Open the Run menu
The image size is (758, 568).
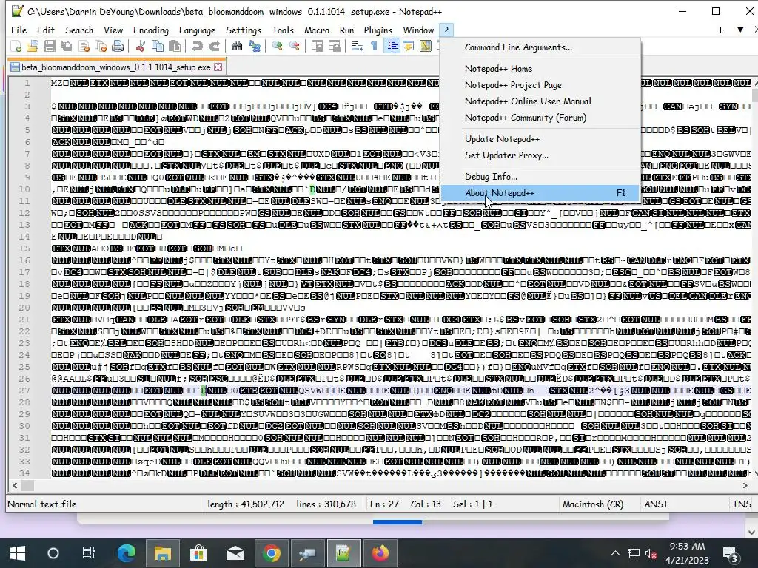[346, 30]
